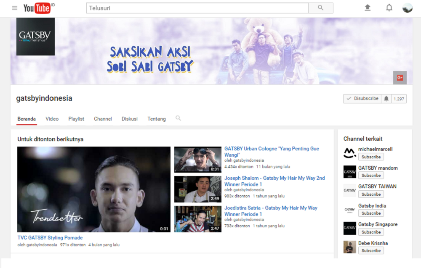Open the video upload icon
421x268 pixels.
click(x=368, y=8)
